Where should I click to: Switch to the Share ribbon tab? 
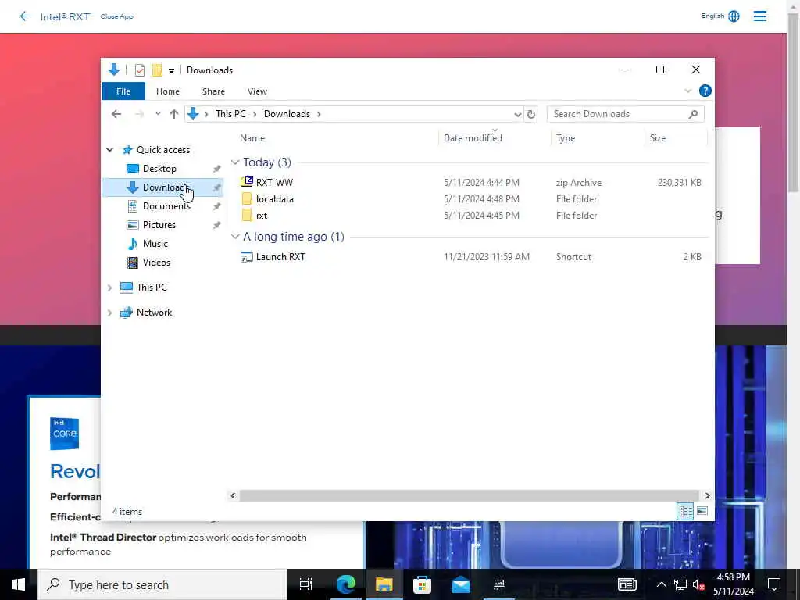pyautogui.click(x=213, y=91)
